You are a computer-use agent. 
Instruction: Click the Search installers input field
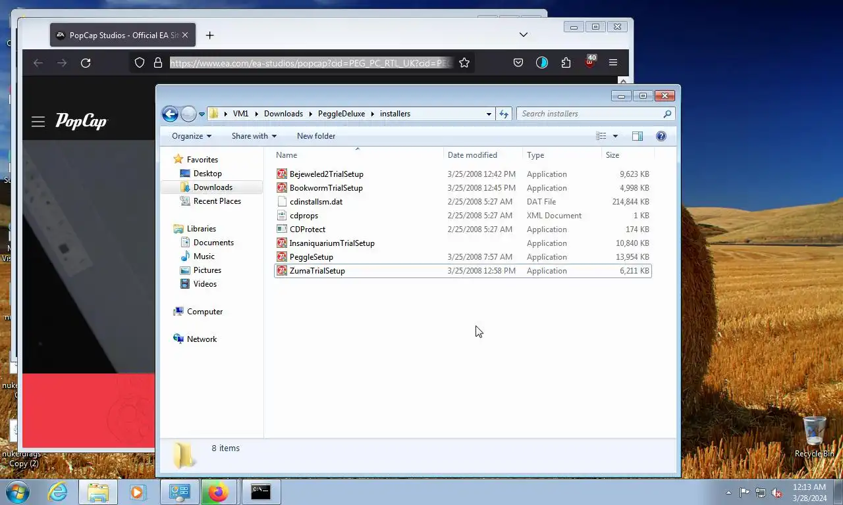pyautogui.click(x=589, y=114)
